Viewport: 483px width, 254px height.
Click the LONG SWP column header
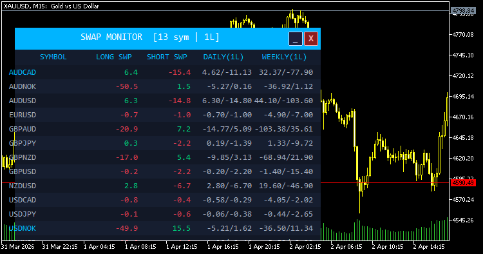pos(114,57)
